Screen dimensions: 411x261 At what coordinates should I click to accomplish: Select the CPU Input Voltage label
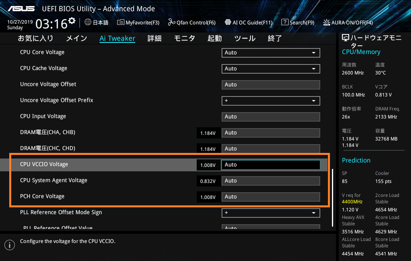tap(43, 116)
